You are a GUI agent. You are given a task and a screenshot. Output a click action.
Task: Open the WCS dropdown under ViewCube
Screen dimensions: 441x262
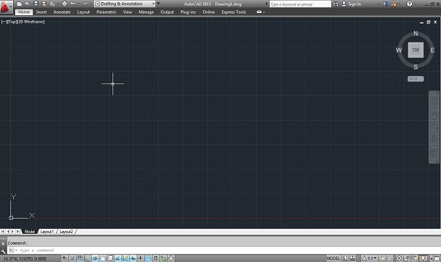[x=415, y=79]
